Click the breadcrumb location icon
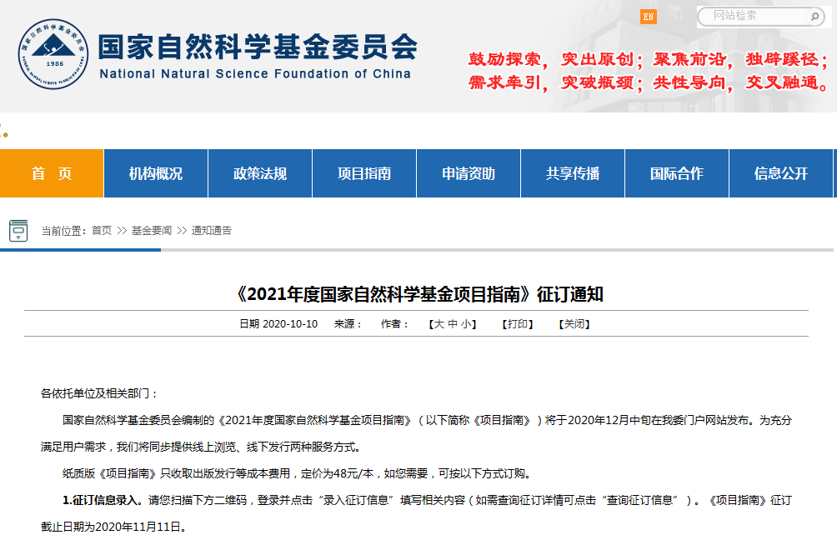837x545 pixels. 18,230
